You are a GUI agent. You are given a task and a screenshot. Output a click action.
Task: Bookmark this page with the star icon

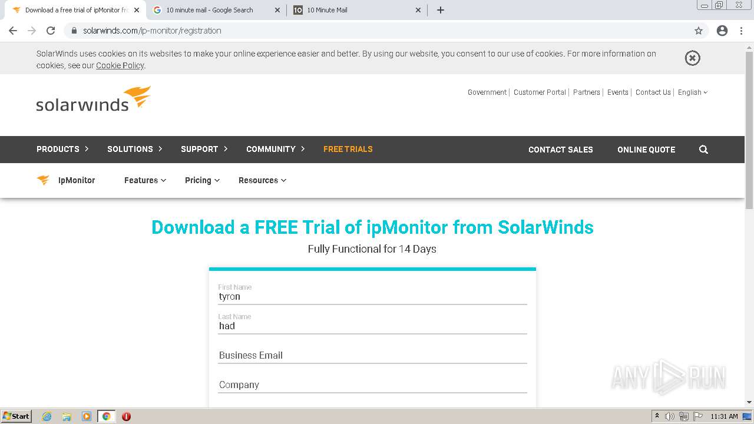pos(699,31)
